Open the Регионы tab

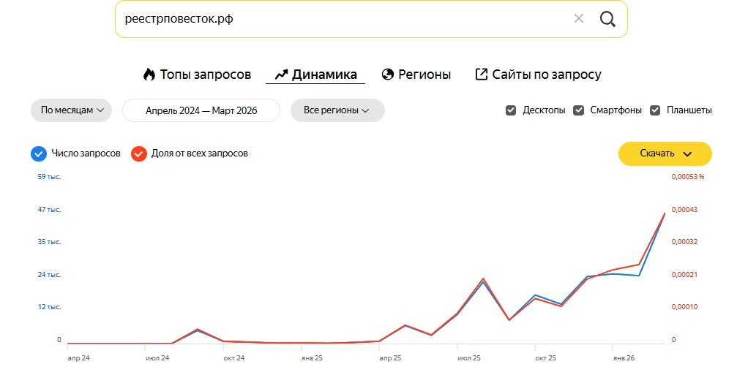click(424, 75)
